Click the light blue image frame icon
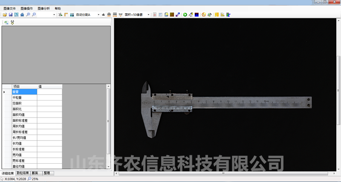The height and width of the screenshot is (182, 341). coord(161,14)
